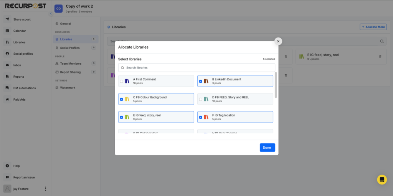Click the "16 posts" text under A First Comment
The width and height of the screenshot is (393, 196).
(x=138, y=83)
